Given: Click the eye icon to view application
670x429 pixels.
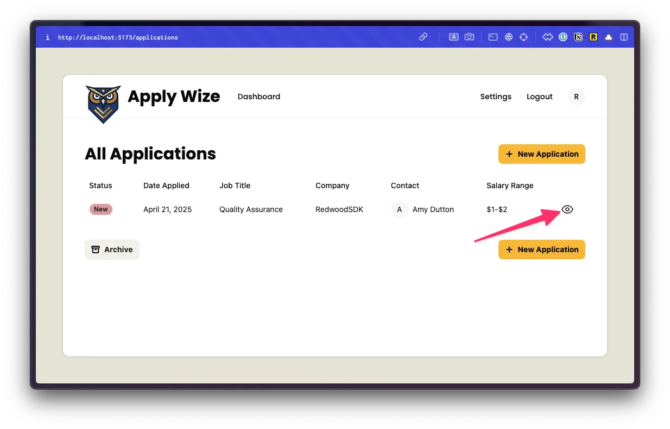Looking at the screenshot, I should [567, 209].
